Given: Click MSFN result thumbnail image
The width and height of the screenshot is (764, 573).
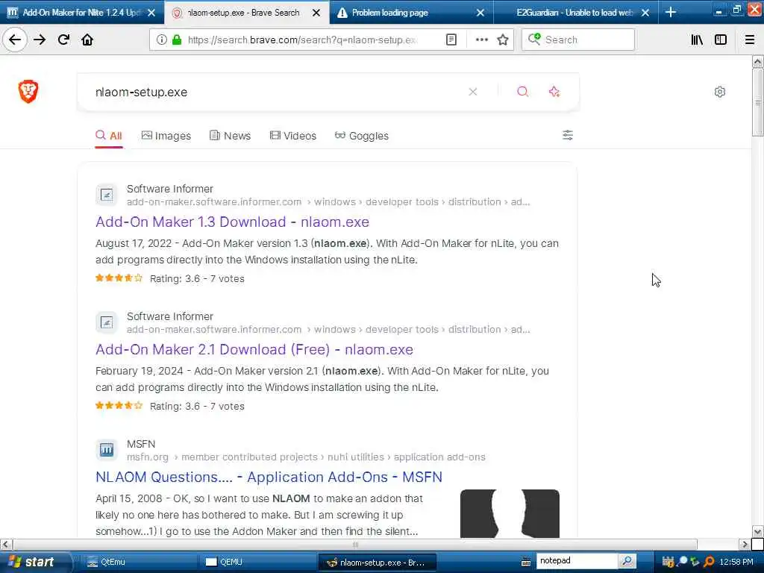Looking at the screenshot, I should click(x=510, y=513).
